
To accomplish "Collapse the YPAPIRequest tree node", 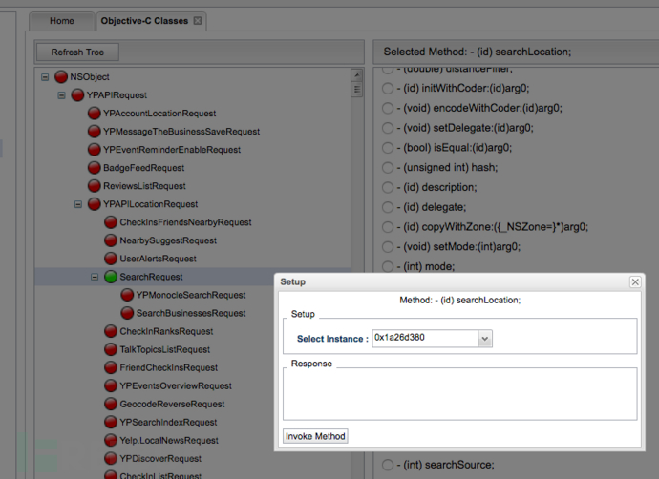I will (61, 95).
